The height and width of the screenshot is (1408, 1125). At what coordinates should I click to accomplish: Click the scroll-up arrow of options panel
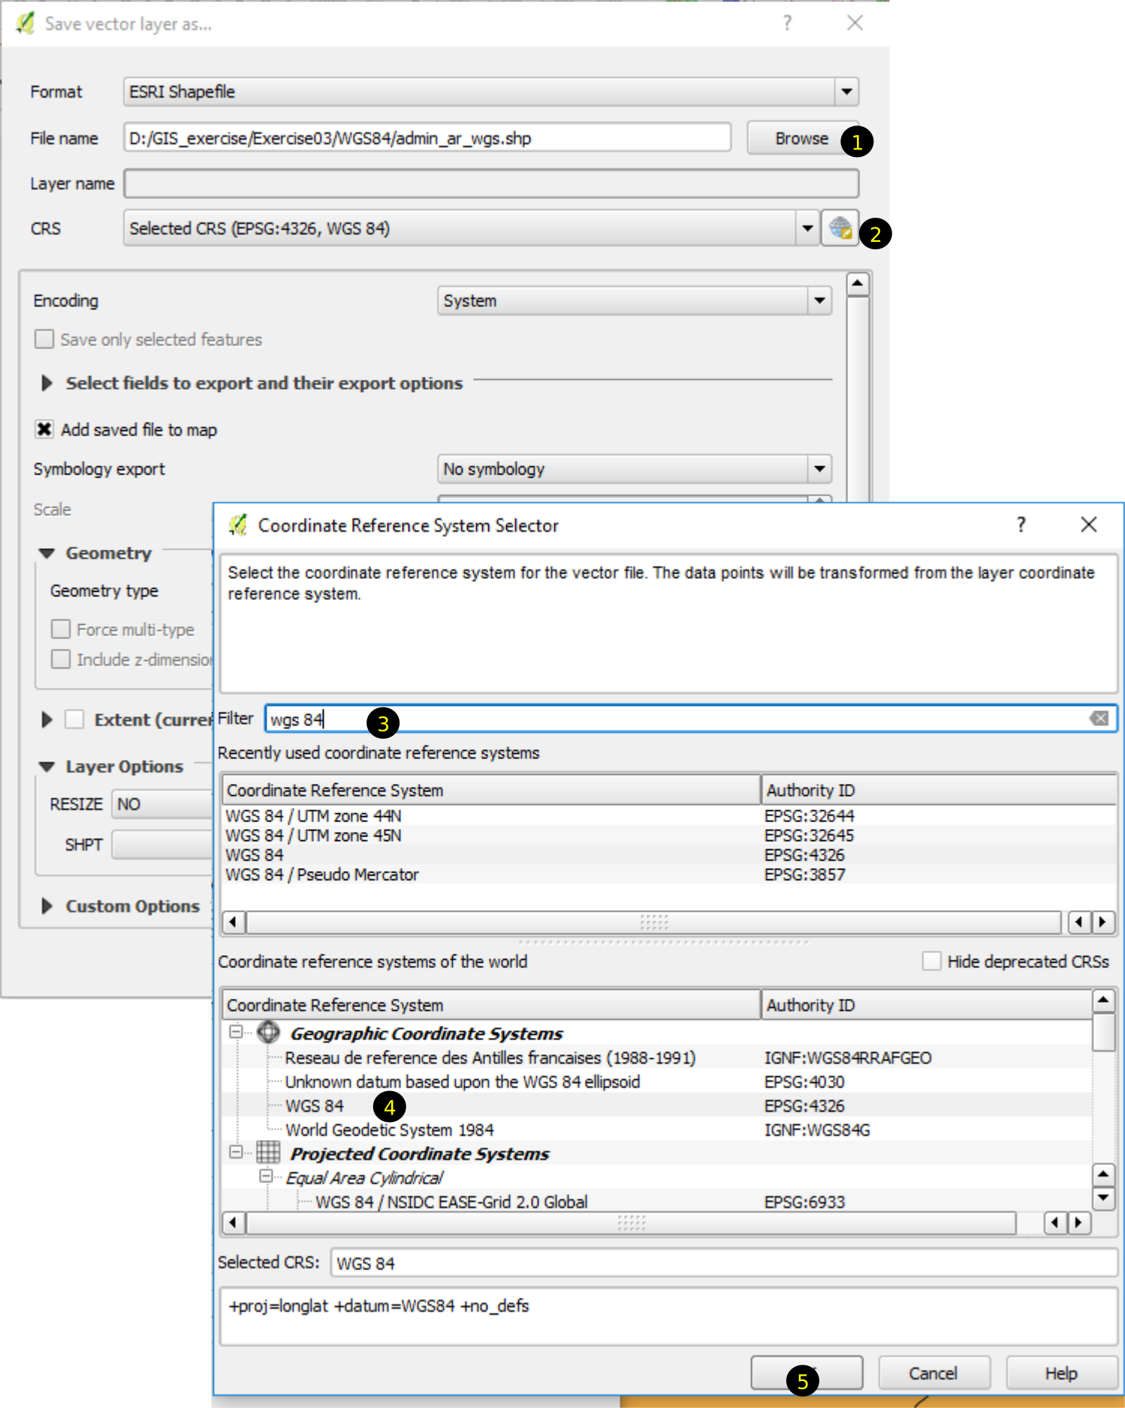[858, 284]
